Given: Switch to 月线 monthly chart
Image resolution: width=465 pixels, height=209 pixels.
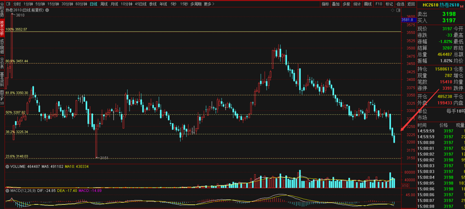Looking at the screenshot, I should click(114, 4).
